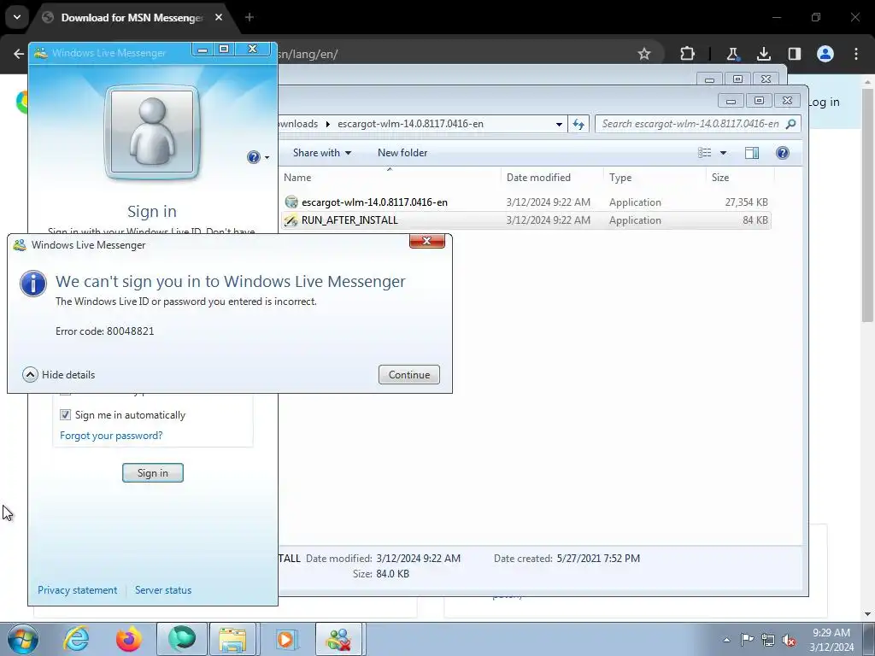This screenshot has width=875, height=656.
Task: Close the Download for MSN Messenger tab
Action: click(219, 18)
